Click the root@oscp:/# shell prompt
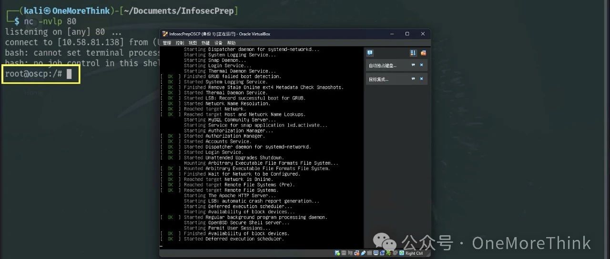Screen dimensions: 610x259 pyautogui.click(x=34, y=74)
